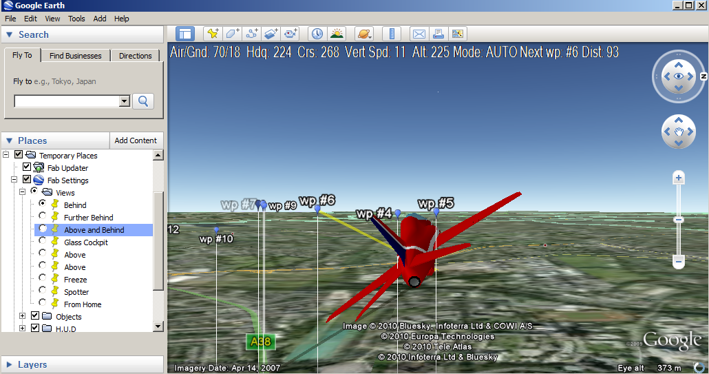Open the Add menu

100,19
